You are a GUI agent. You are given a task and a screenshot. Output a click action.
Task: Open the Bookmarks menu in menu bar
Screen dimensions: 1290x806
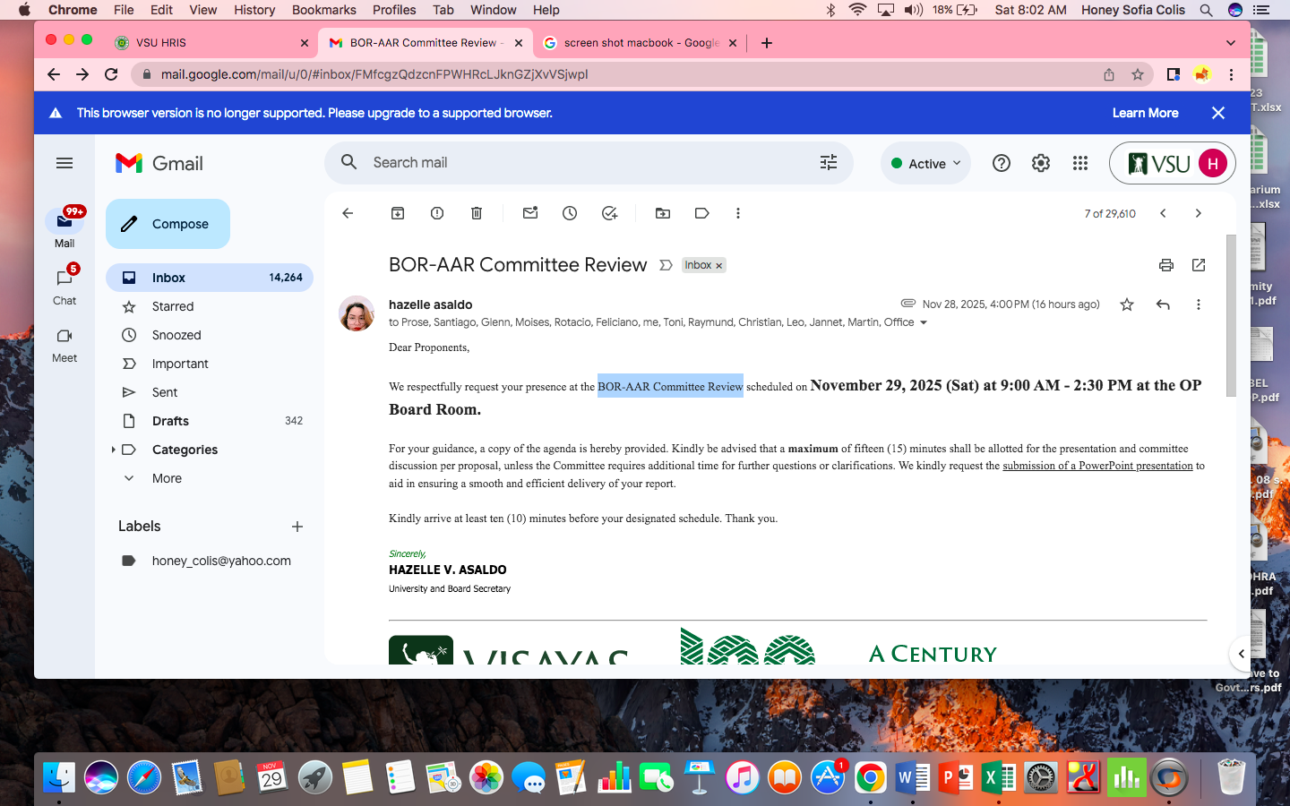click(323, 10)
